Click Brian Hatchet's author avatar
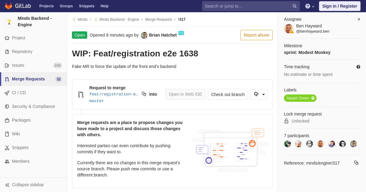 pyautogui.click(x=144, y=35)
